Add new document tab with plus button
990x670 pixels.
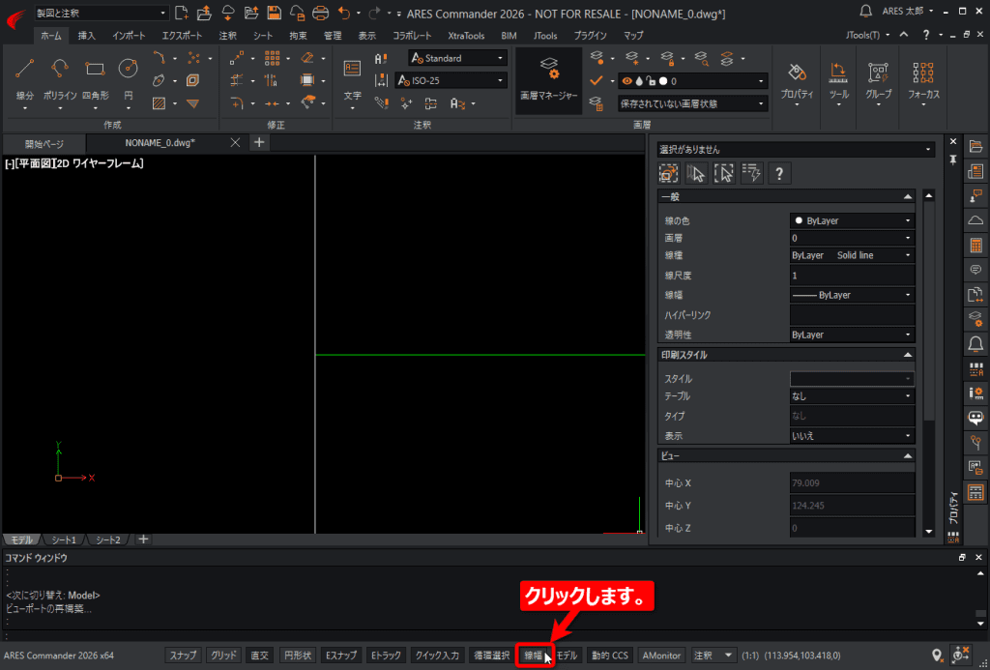coord(259,143)
